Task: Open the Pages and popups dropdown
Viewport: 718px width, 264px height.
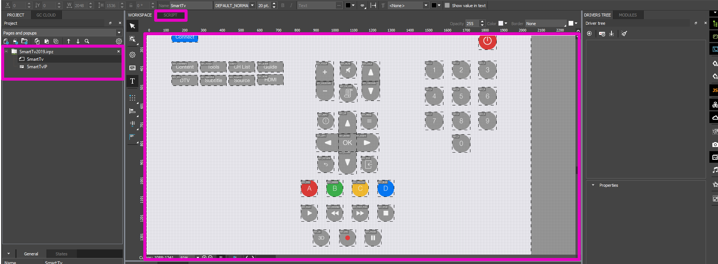Action: [x=119, y=33]
